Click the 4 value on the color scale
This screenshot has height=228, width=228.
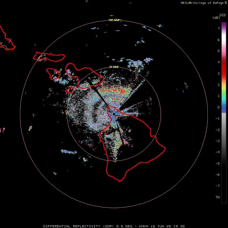click(x=219, y=62)
